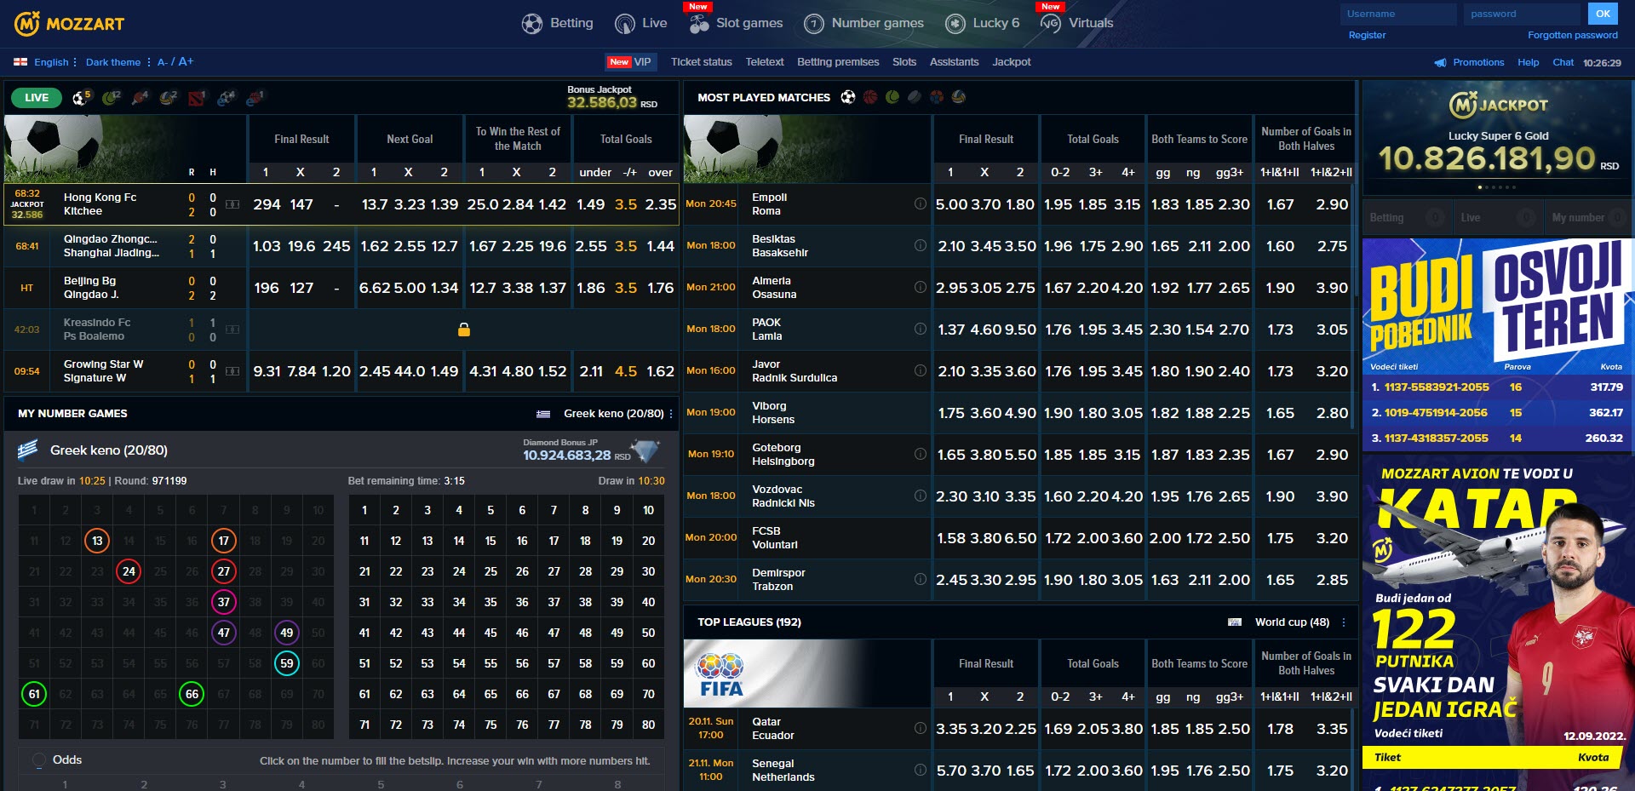The height and width of the screenshot is (791, 1635).
Task: Select Empoli home win odds 5.00
Action: [951, 204]
